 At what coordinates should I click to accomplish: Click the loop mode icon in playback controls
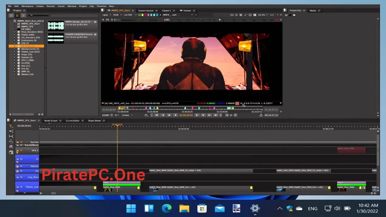point(146,115)
